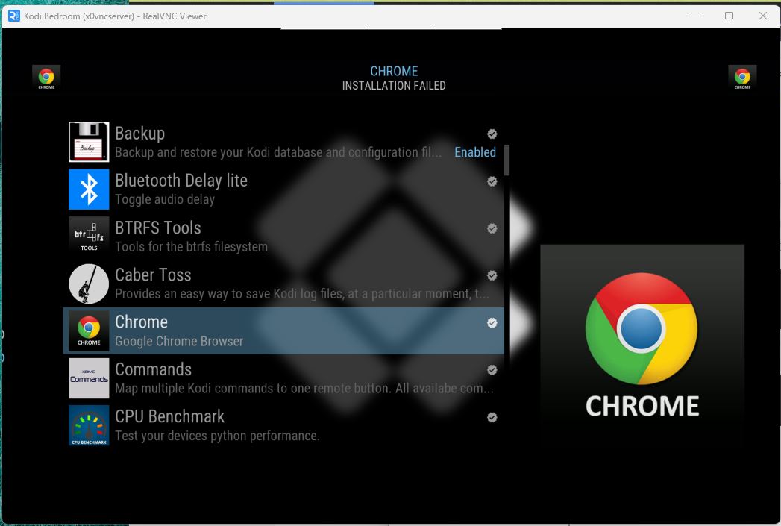Click the large Chrome artwork preview
The image size is (781, 526).
pos(642,345)
